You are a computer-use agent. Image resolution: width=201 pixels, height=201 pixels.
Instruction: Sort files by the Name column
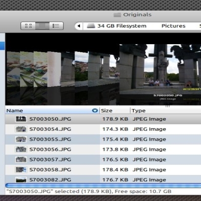coord(52,111)
